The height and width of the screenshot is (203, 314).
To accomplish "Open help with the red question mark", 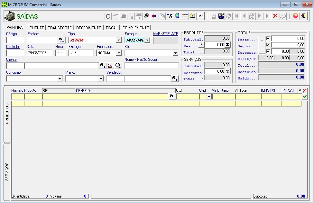I will tap(295, 16).
